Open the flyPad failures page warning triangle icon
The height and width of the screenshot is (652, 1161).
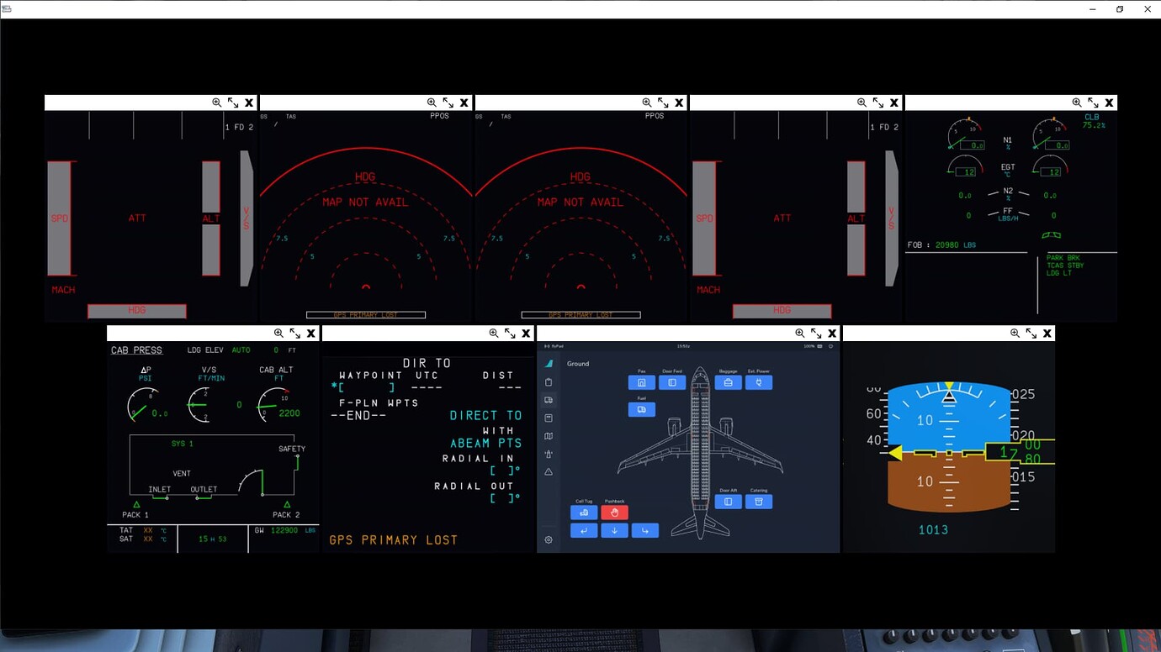point(549,471)
